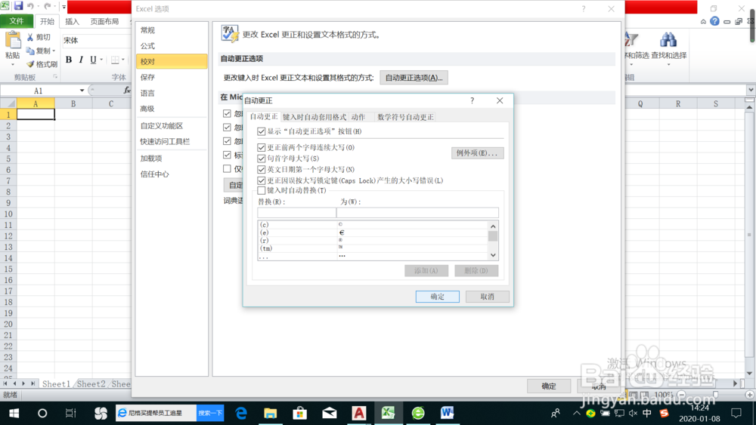Click the Borders icon in ribbon
756x425 pixels.
pyautogui.click(x=115, y=60)
